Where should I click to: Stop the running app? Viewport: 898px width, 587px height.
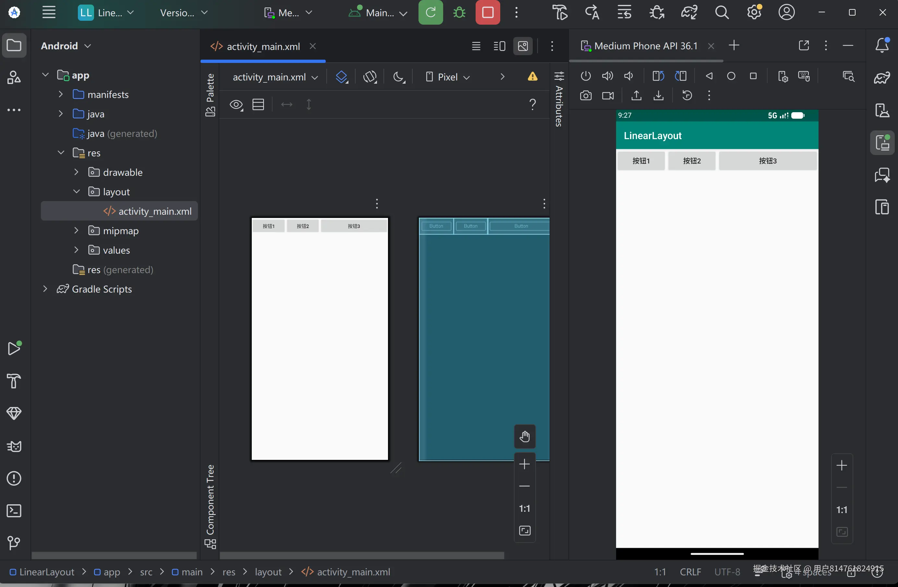coord(488,12)
